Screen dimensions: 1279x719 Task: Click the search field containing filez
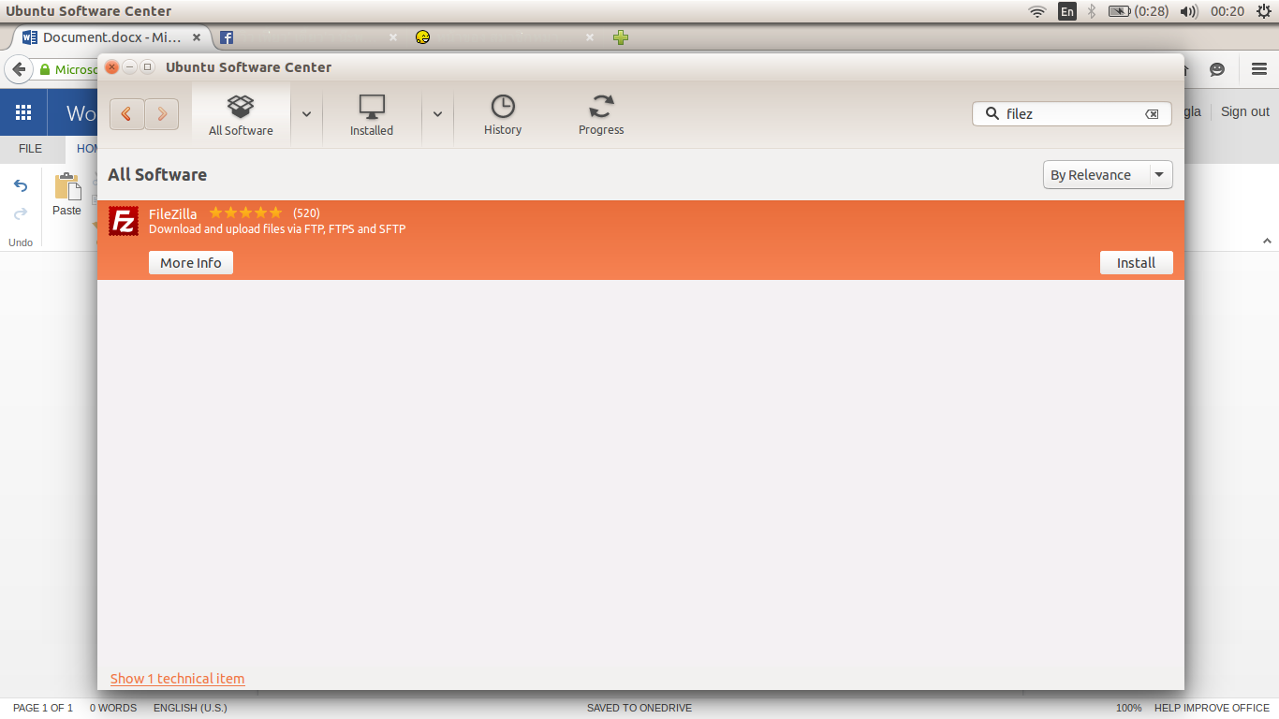(1072, 113)
